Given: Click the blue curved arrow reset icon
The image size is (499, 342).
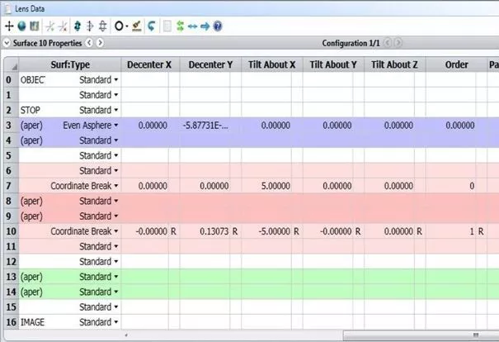Looking at the screenshot, I should coord(151,26).
